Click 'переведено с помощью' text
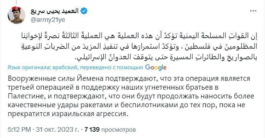Image resolution: width=265 pixels, height=138 pixels. pyautogui.click(x=112, y=67)
